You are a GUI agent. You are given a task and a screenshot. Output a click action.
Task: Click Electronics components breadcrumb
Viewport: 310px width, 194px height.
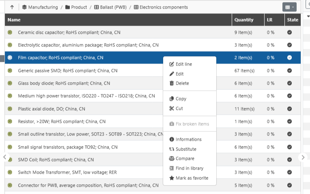pyautogui.click(x=161, y=7)
